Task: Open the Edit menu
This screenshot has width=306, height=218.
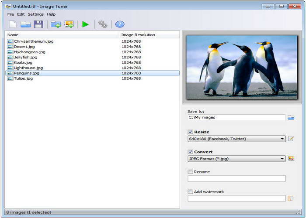Action: coord(21,14)
